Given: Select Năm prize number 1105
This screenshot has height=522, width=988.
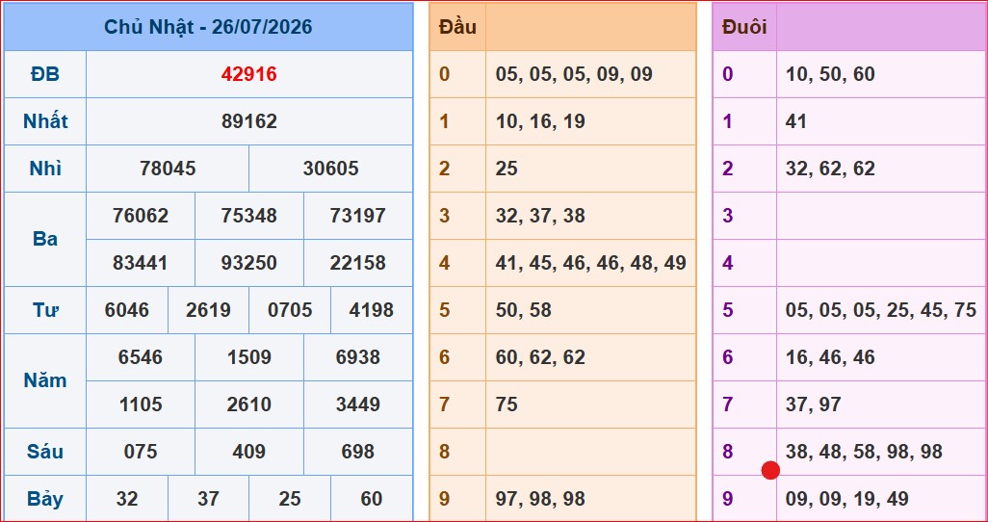Looking at the screenshot, I should 141,405.
